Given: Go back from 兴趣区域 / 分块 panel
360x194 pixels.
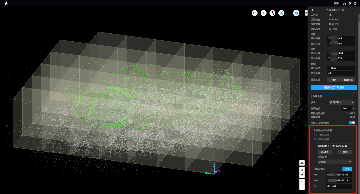Looking at the screenshot, I should (x=312, y=10).
